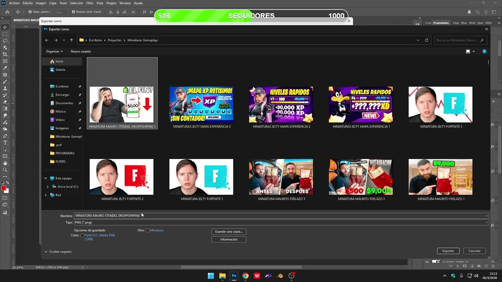The width and height of the screenshot is (502, 282).
Task: Open the Archivo menu
Action: pyautogui.click(x=14, y=3)
